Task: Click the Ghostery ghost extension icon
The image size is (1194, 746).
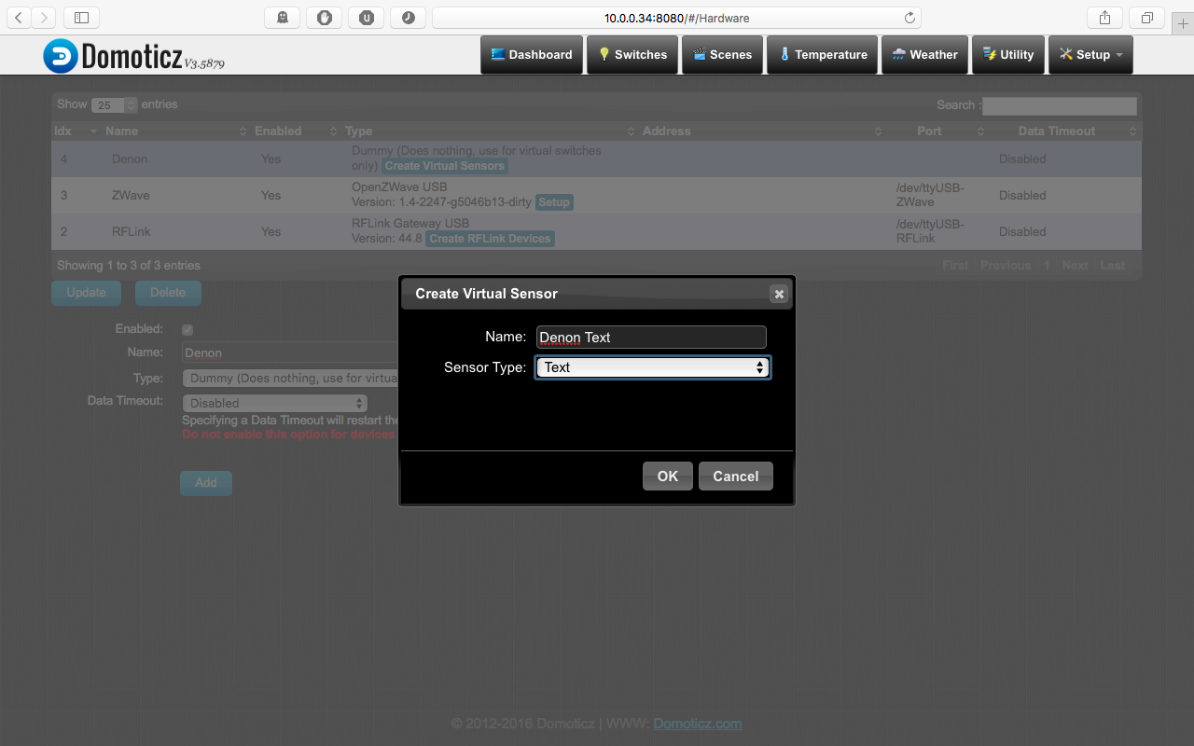Action: click(283, 18)
